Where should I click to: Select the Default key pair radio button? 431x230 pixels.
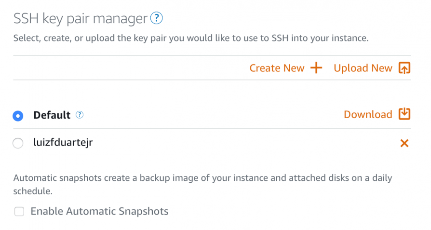point(18,116)
